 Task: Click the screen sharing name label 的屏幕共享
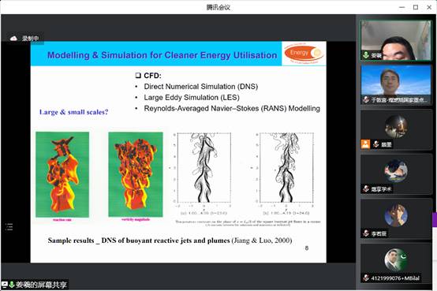[47, 285]
